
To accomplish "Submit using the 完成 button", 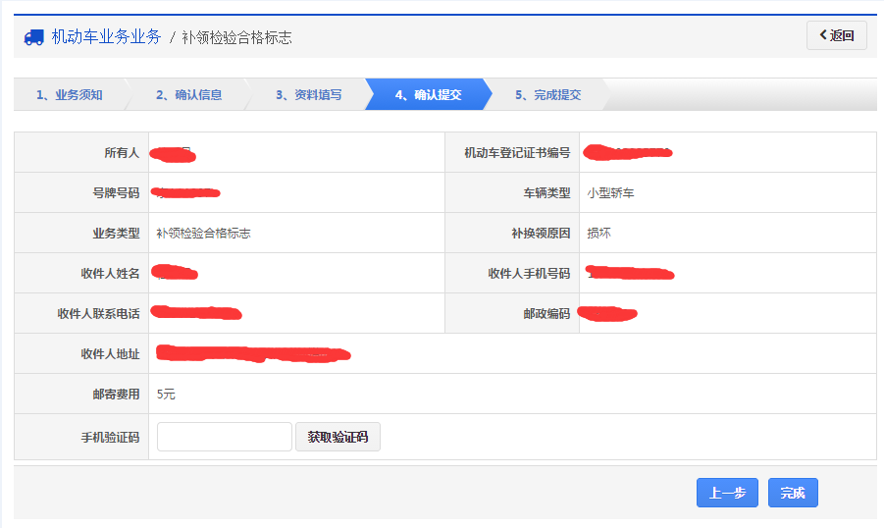I will [x=792, y=493].
